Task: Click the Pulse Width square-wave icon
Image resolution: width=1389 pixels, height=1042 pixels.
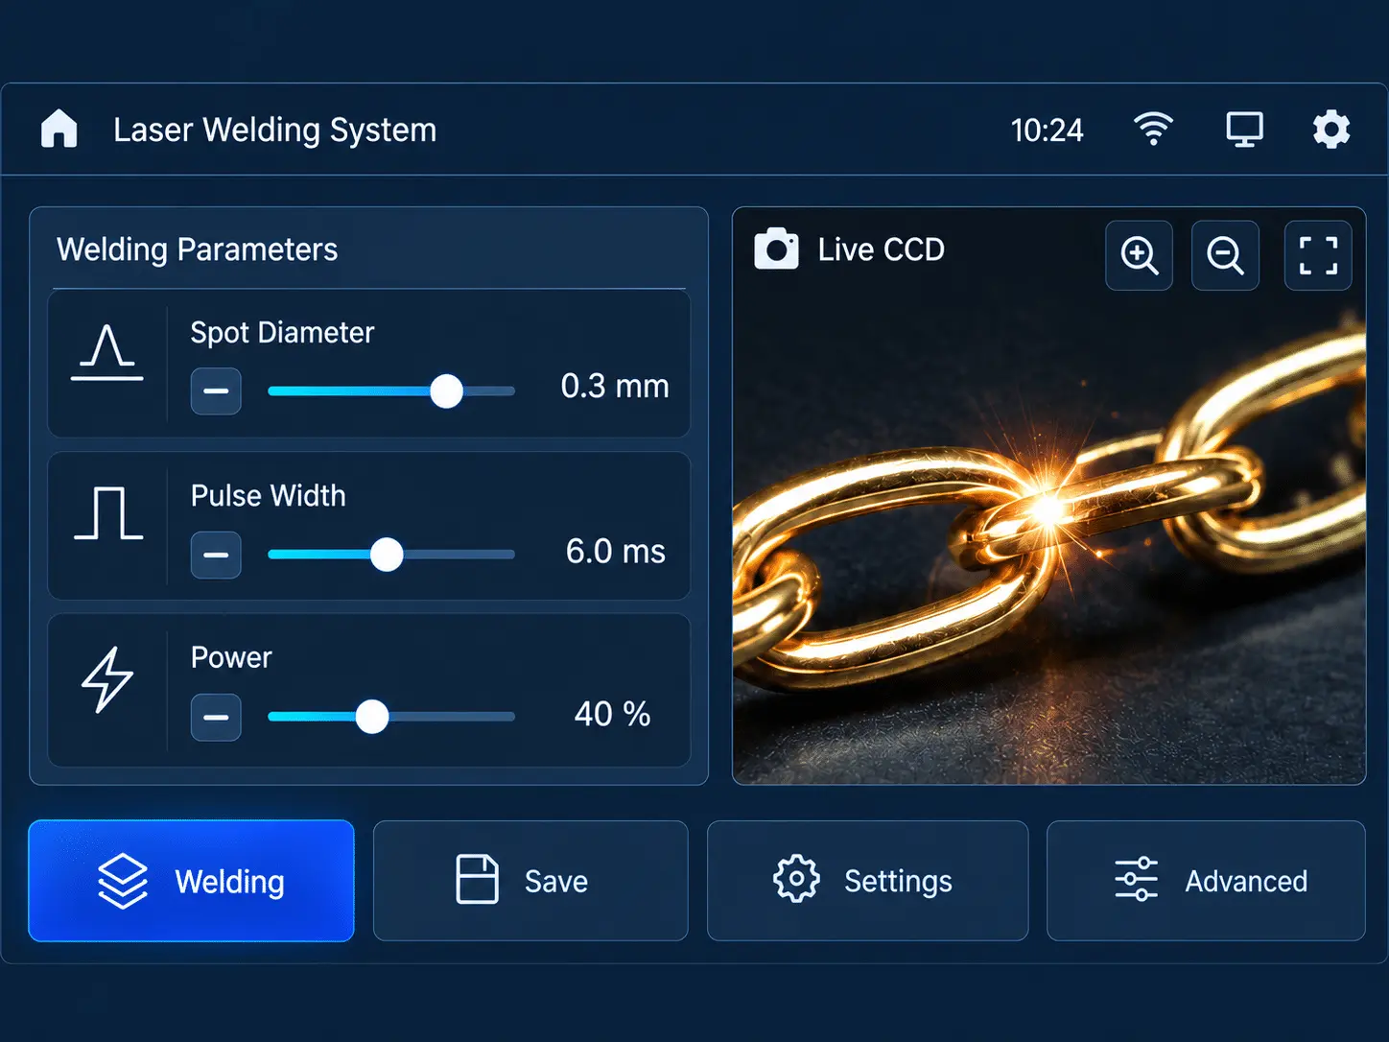Action: coord(108,513)
